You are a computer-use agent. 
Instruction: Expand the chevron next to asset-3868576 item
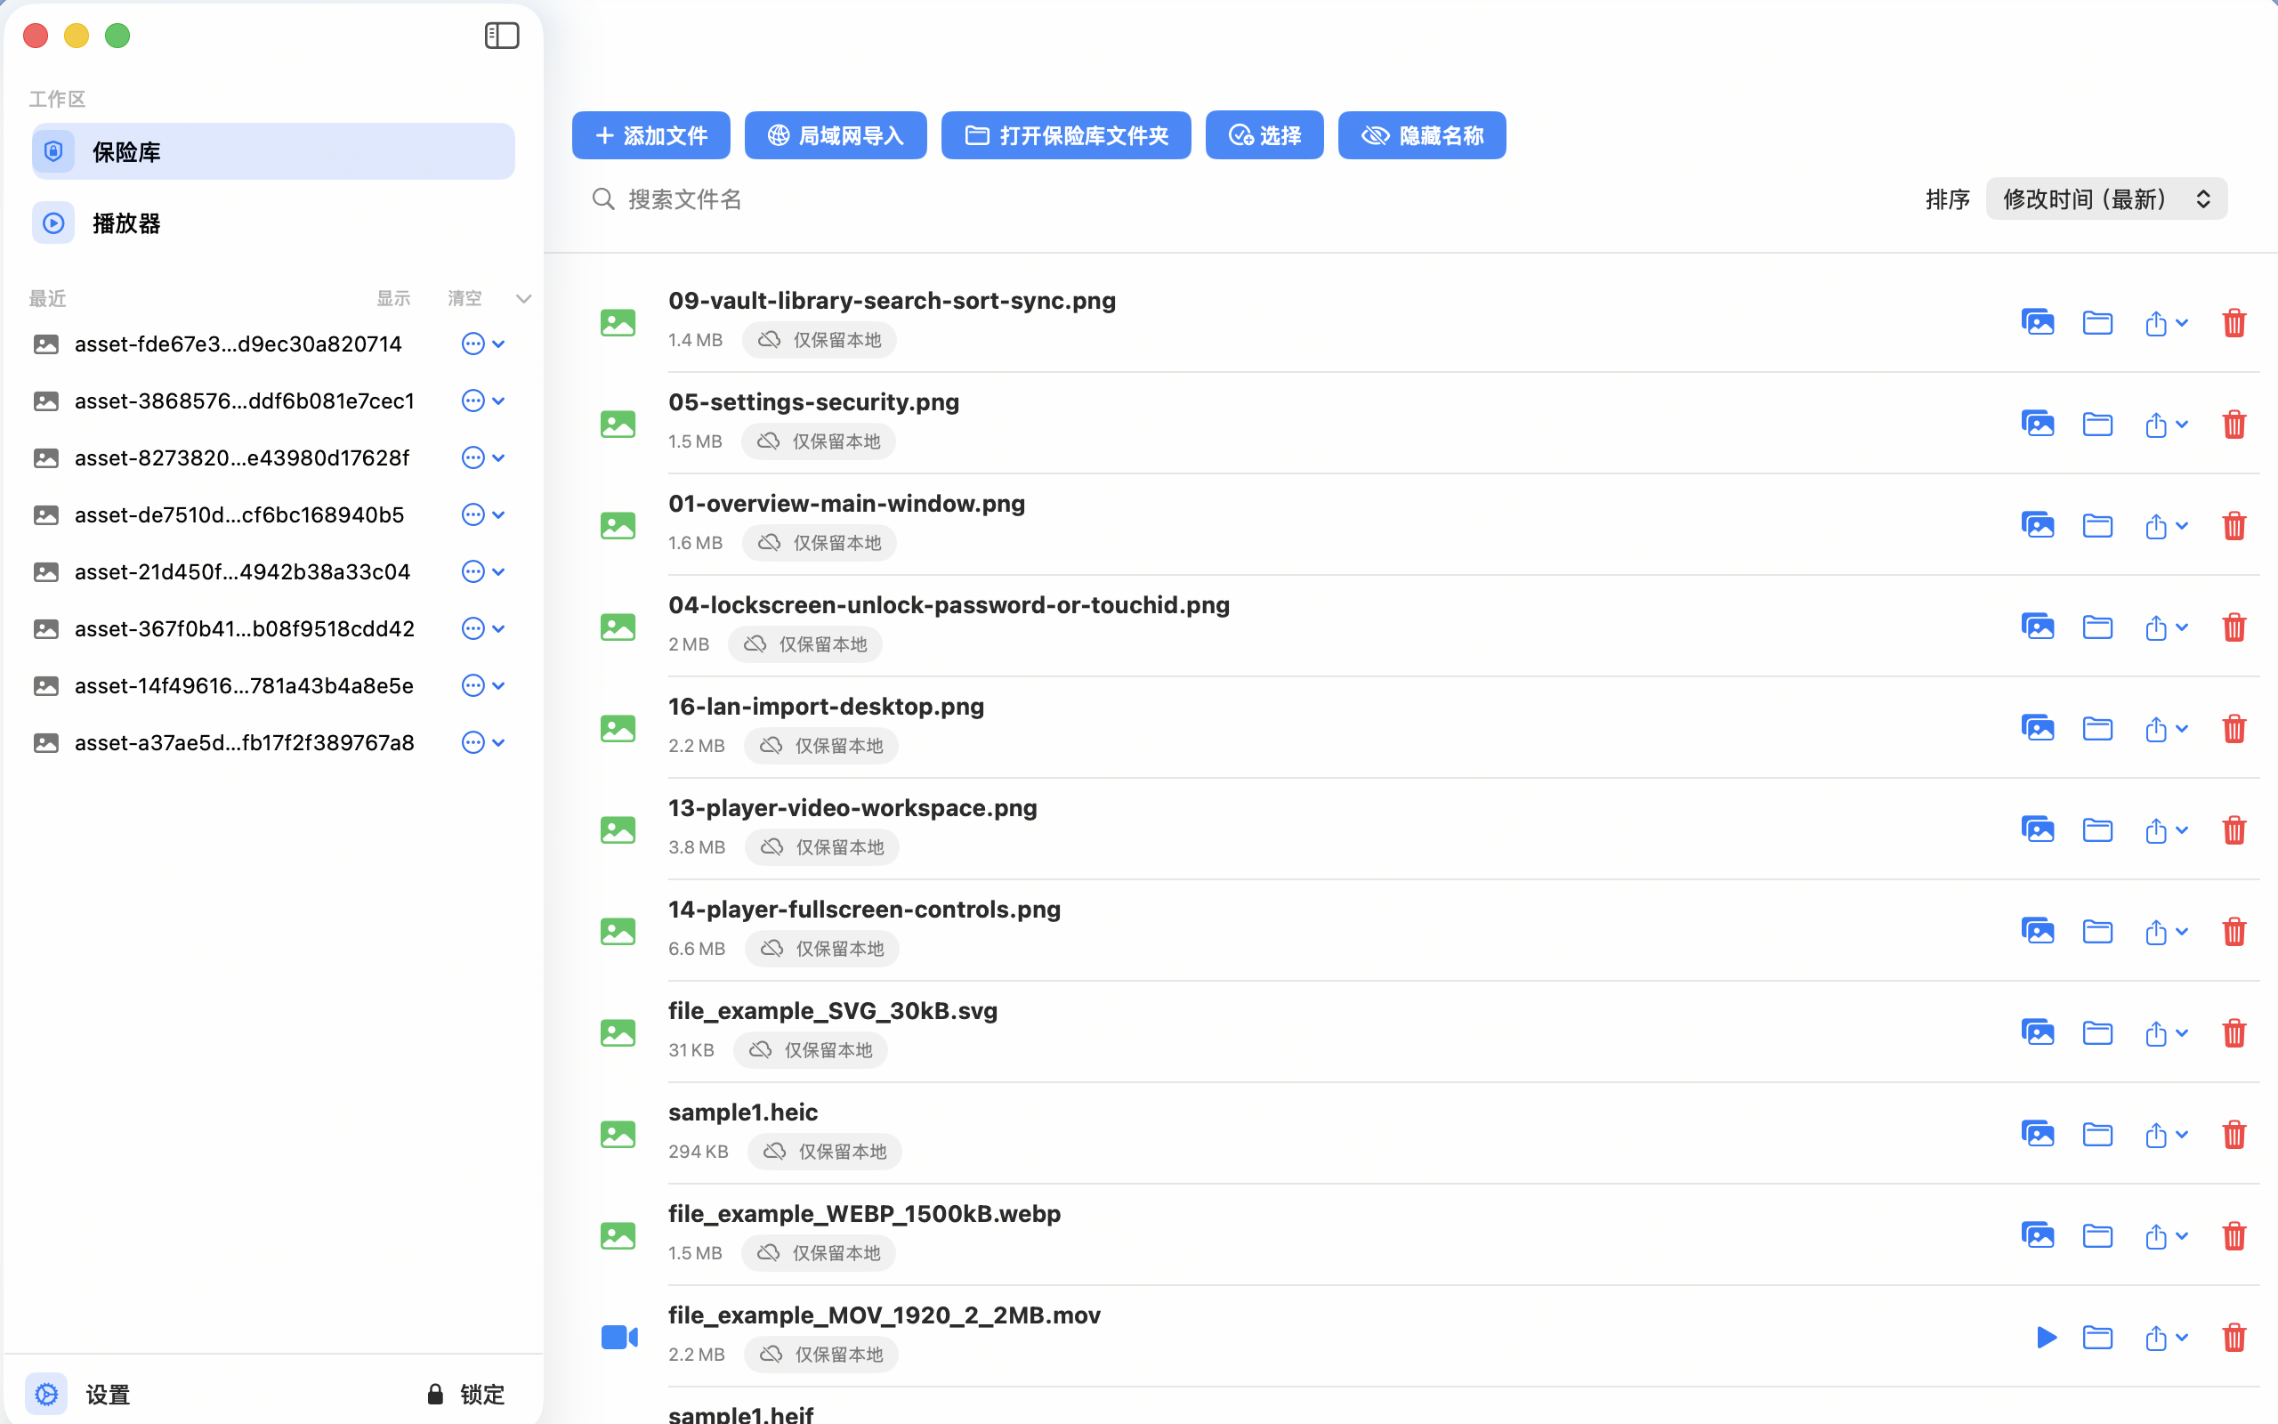[498, 400]
